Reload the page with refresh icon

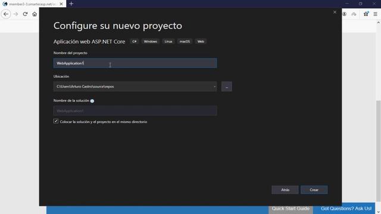coord(25,14)
